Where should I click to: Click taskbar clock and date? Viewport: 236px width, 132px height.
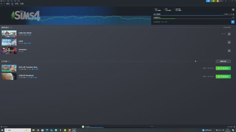coord(228,130)
